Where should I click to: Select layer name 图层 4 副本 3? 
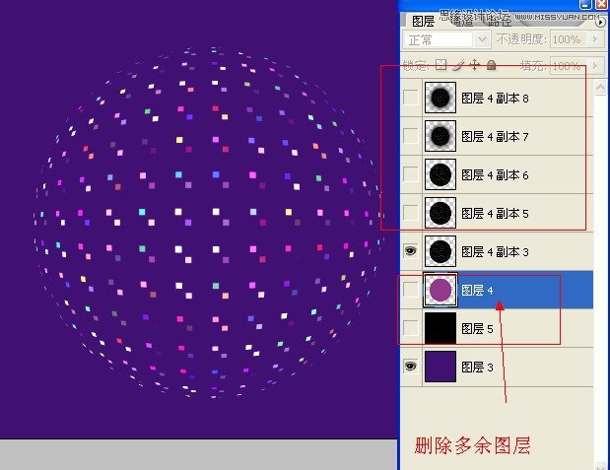(495, 251)
